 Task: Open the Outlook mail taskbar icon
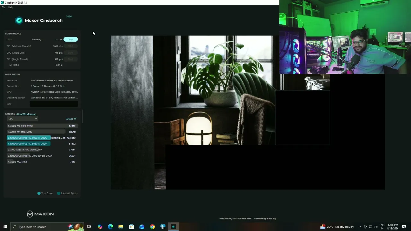[142, 227]
